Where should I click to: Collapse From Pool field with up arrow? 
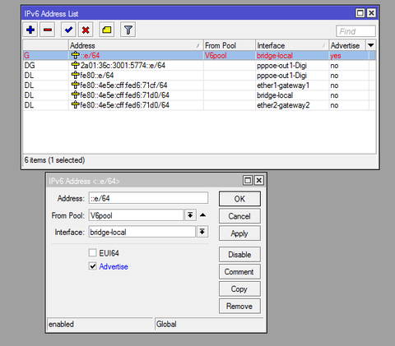point(202,215)
